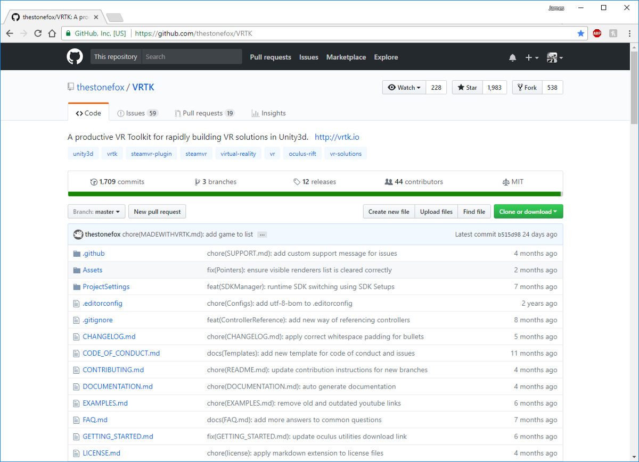Click the Assets folder icon
The height and width of the screenshot is (462, 639).
click(77, 270)
